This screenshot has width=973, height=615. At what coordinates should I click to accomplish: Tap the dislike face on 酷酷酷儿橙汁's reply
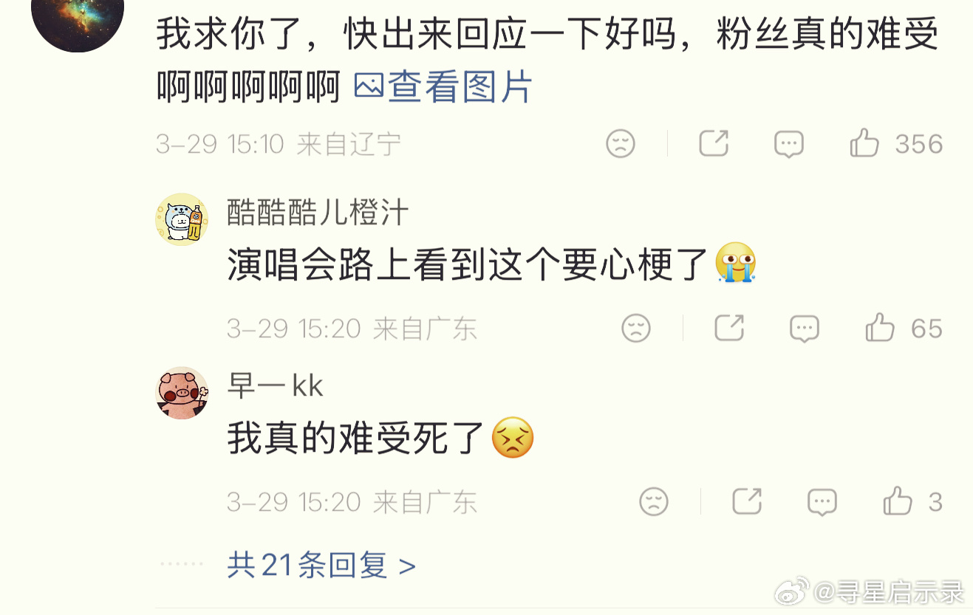point(636,328)
